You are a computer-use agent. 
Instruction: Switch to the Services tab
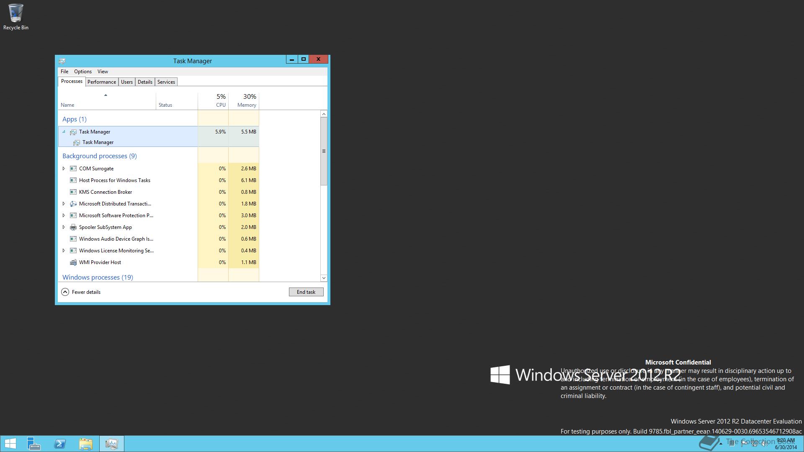(x=166, y=82)
